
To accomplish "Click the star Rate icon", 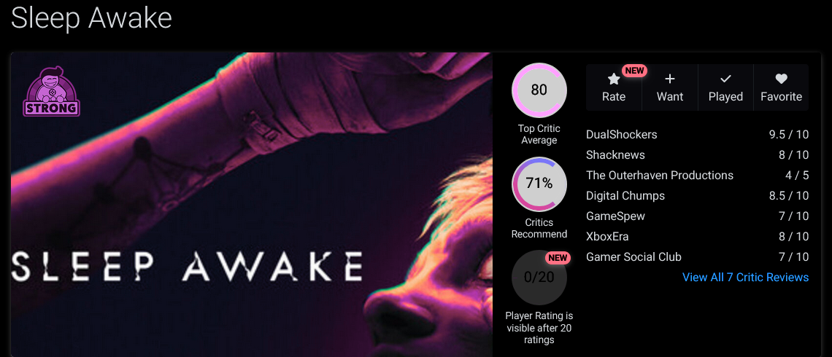I will pyautogui.click(x=613, y=79).
